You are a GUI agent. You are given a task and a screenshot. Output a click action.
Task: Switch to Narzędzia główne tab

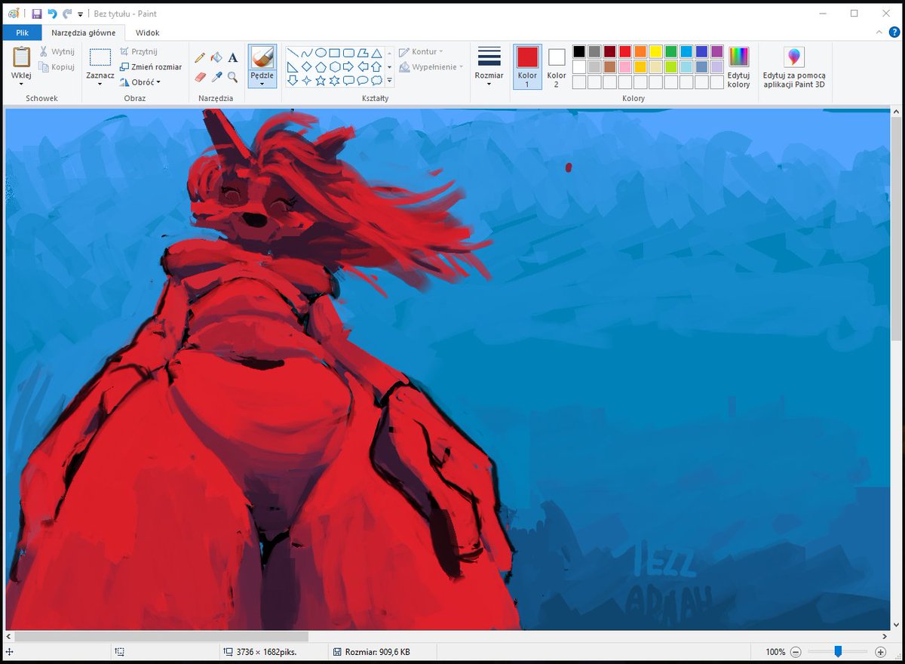tap(84, 32)
